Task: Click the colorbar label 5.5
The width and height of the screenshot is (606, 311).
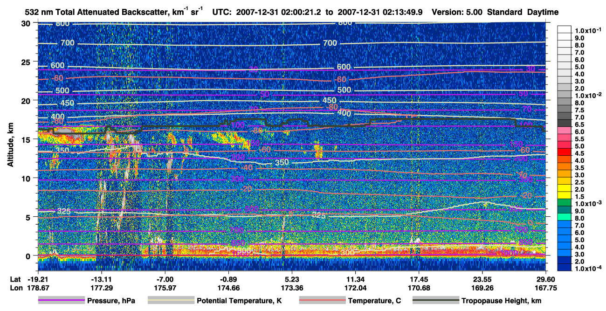Action: [x=579, y=139]
